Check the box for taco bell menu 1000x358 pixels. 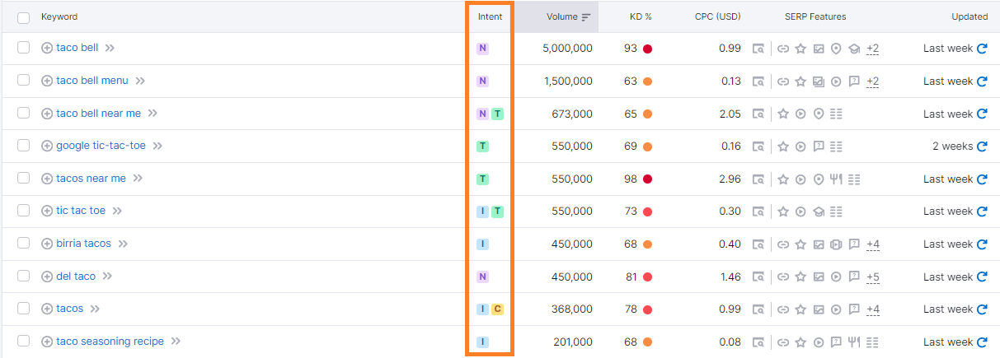(x=23, y=81)
